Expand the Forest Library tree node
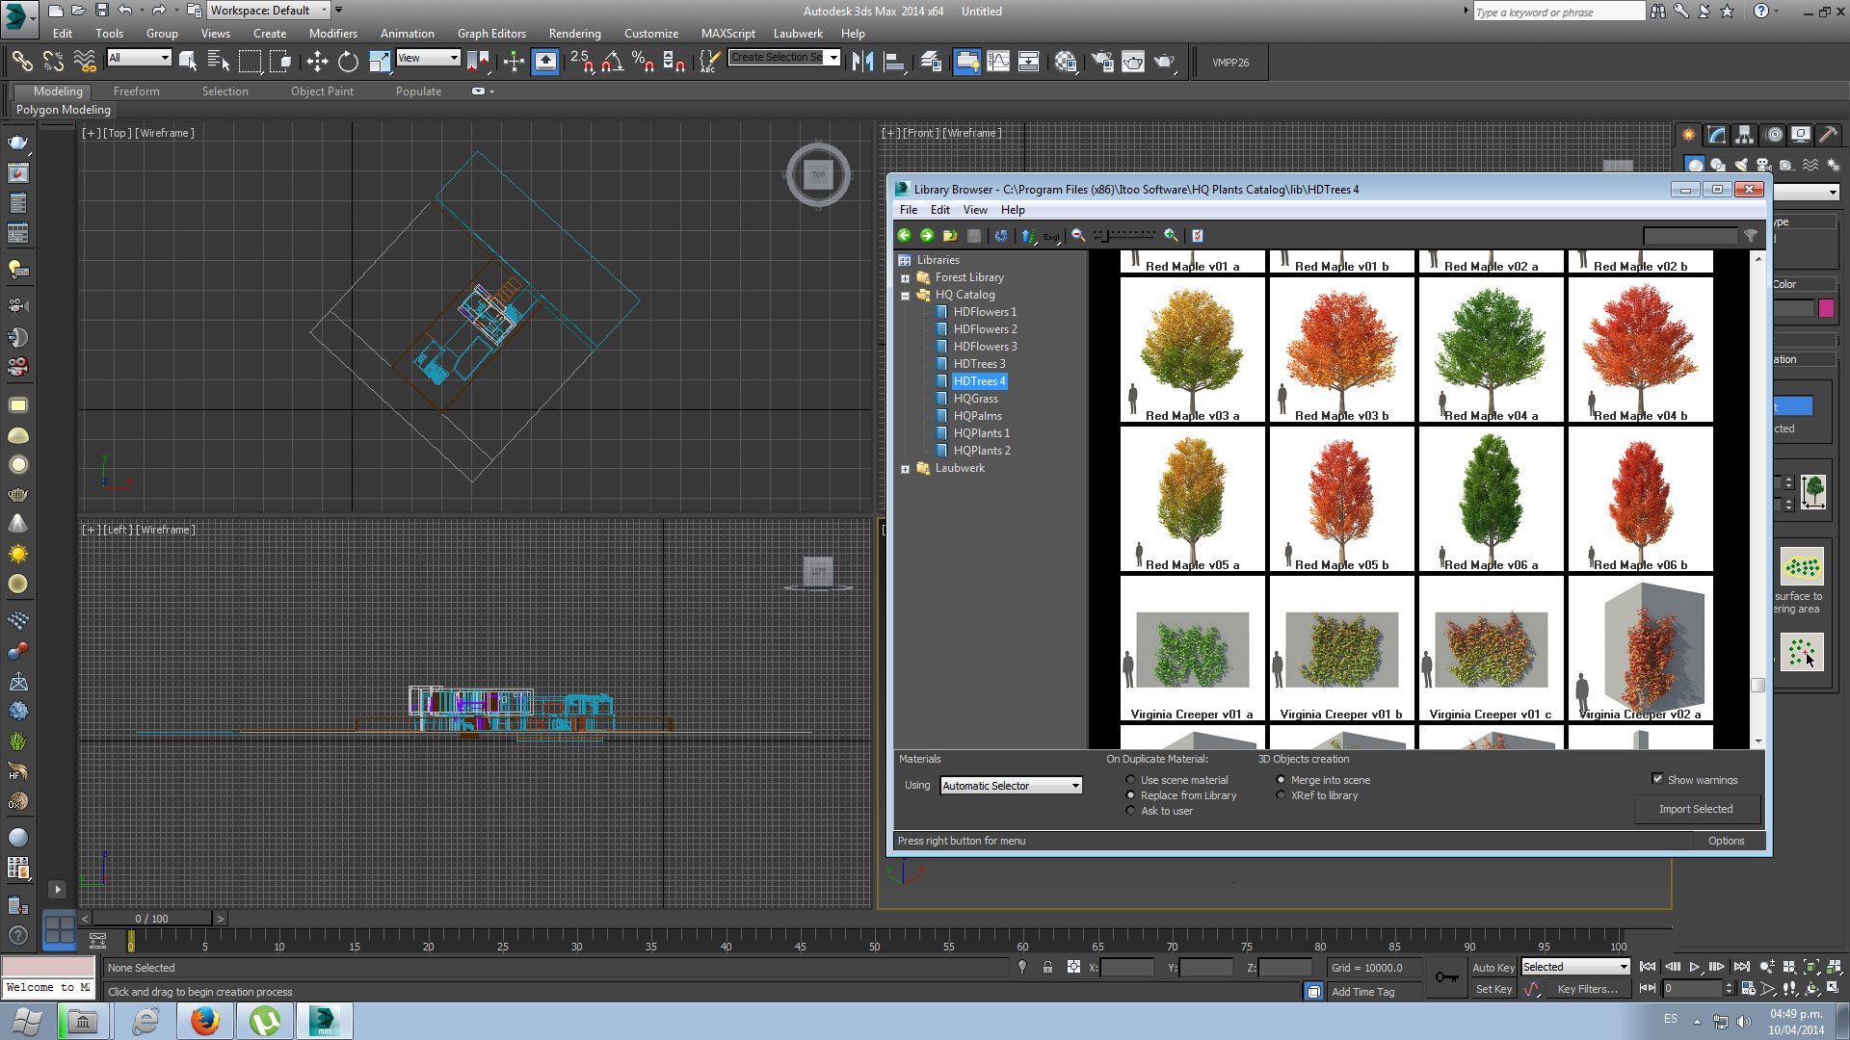This screenshot has height=1040, width=1850. click(x=905, y=278)
